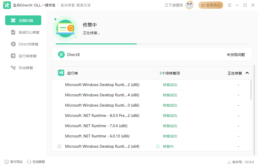Select the 全面扫描 scan icon in sidebar

[x=12, y=20]
